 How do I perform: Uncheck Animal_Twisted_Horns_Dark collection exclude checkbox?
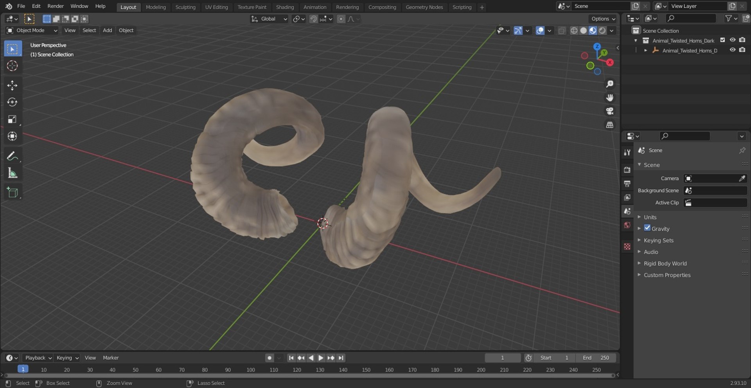point(723,40)
